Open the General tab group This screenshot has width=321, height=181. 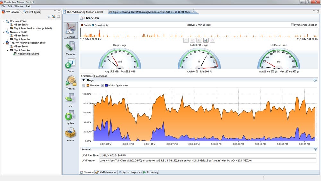[71, 30]
